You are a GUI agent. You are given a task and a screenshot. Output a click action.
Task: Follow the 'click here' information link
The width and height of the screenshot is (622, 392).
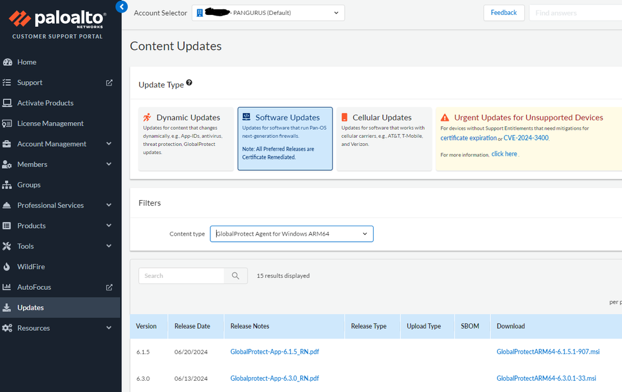pos(504,154)
